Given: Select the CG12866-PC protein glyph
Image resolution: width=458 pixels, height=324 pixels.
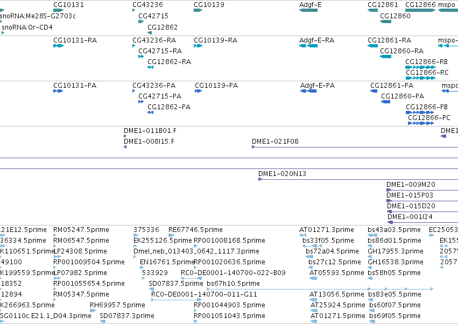Looking at the screenshot, I should [x=421, y=123].
